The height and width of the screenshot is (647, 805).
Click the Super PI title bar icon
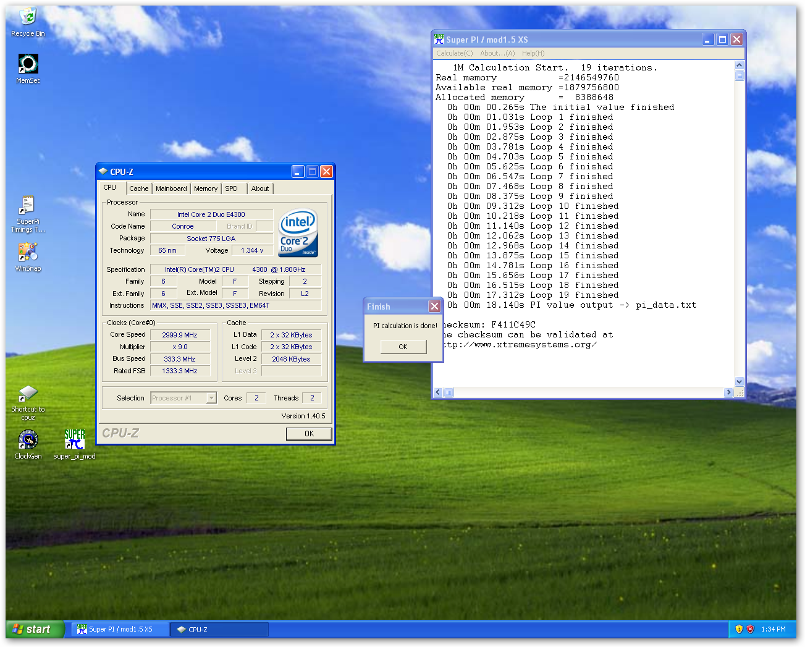[x=439, y=39]
